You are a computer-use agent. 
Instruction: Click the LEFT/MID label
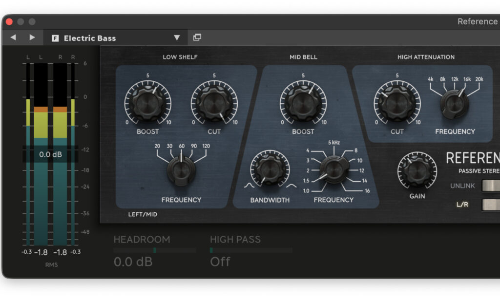(143, 214)
